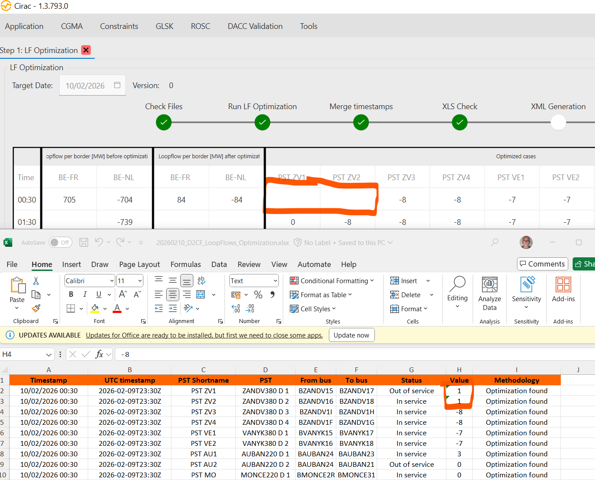Open the Text number format dropdown
The width and height of the screenshot is (595, 480).
tap(275, 281)
